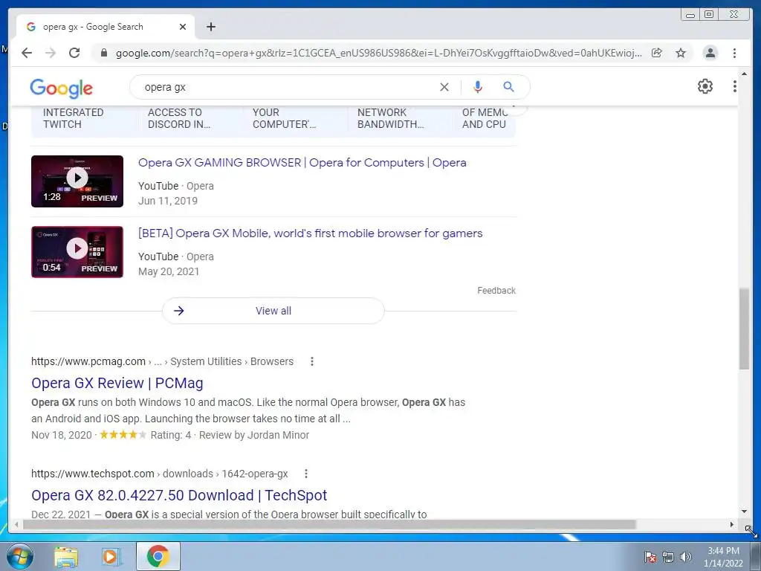Share this page from address bar
761x571 pixels.
pyautogui.click(x=657, y=53)
